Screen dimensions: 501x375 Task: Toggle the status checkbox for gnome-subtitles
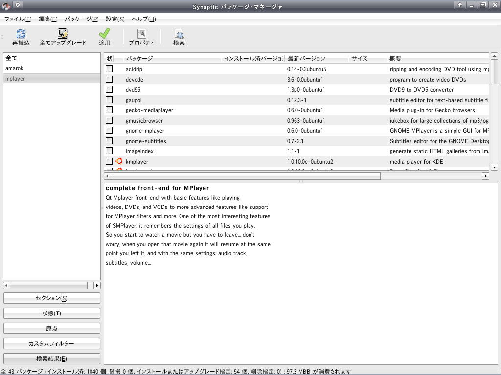(109, 141)
